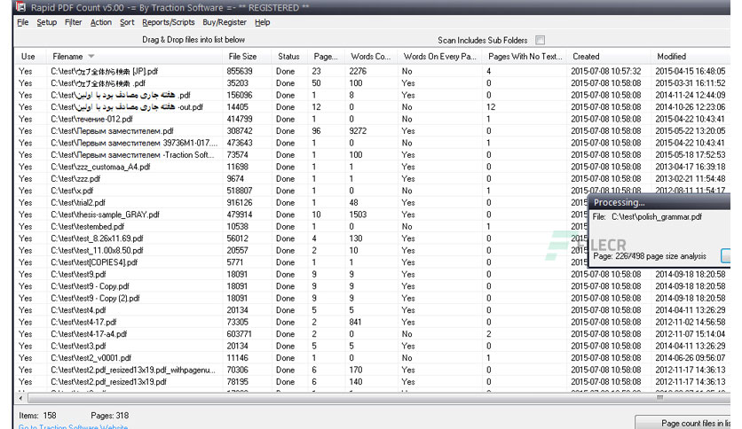This screenshot has width=742, height=429.
Task: Click words count value 2276
Action: click(x=358, y=71)
